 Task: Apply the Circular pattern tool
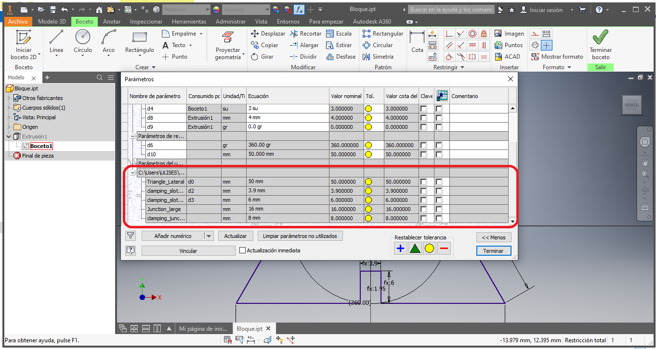[x=378, y=45]
